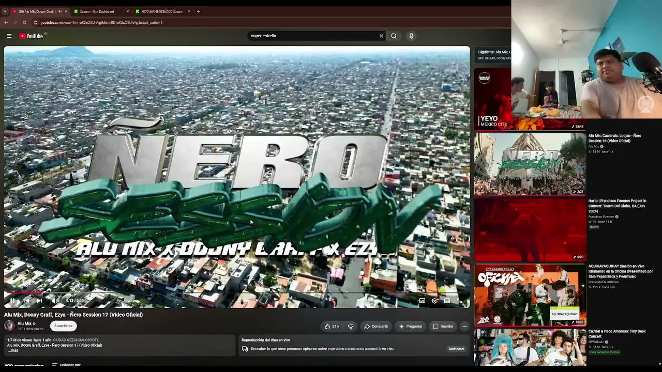The height and width of the screenshot is (372, 662).
Task: Open more actions three-dot menu
Action: 464,327
